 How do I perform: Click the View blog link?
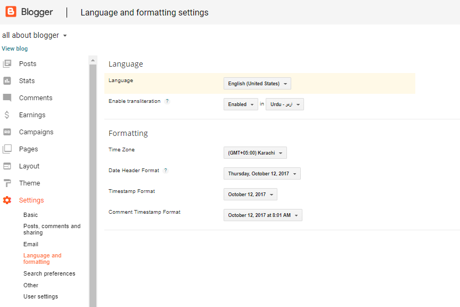click(14, 48)
